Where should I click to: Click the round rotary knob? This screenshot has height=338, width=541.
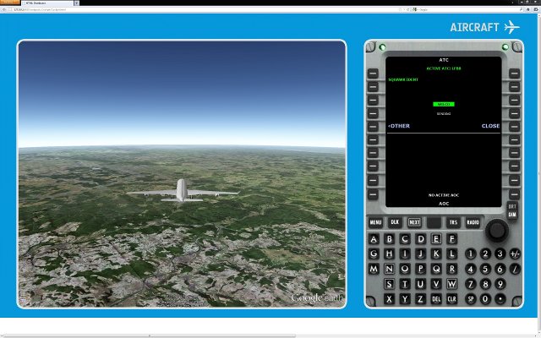coord(497,231)
